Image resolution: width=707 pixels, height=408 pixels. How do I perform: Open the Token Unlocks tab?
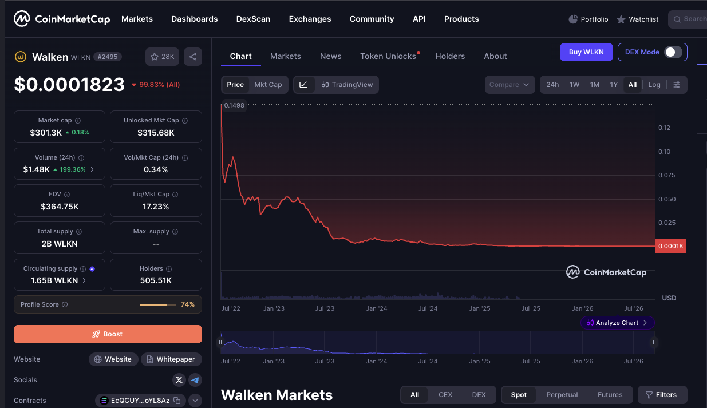(388, 56)
